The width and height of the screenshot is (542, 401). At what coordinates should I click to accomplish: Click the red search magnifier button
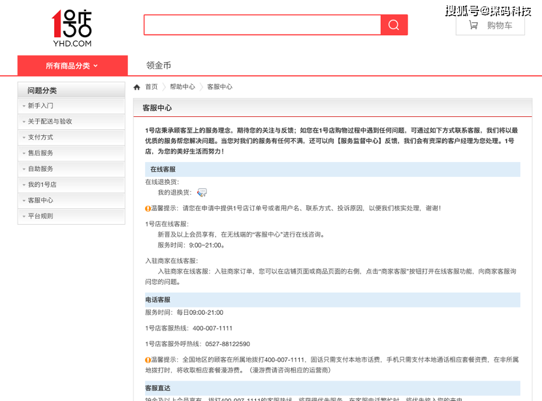click(x=394, y=25)
